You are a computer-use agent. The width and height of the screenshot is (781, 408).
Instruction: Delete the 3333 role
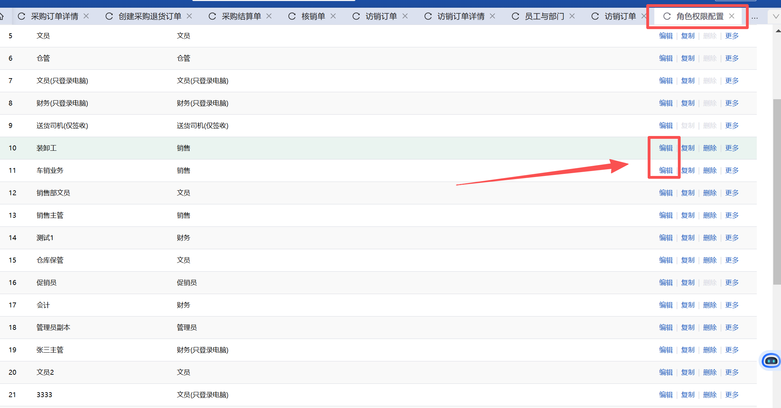710,395
